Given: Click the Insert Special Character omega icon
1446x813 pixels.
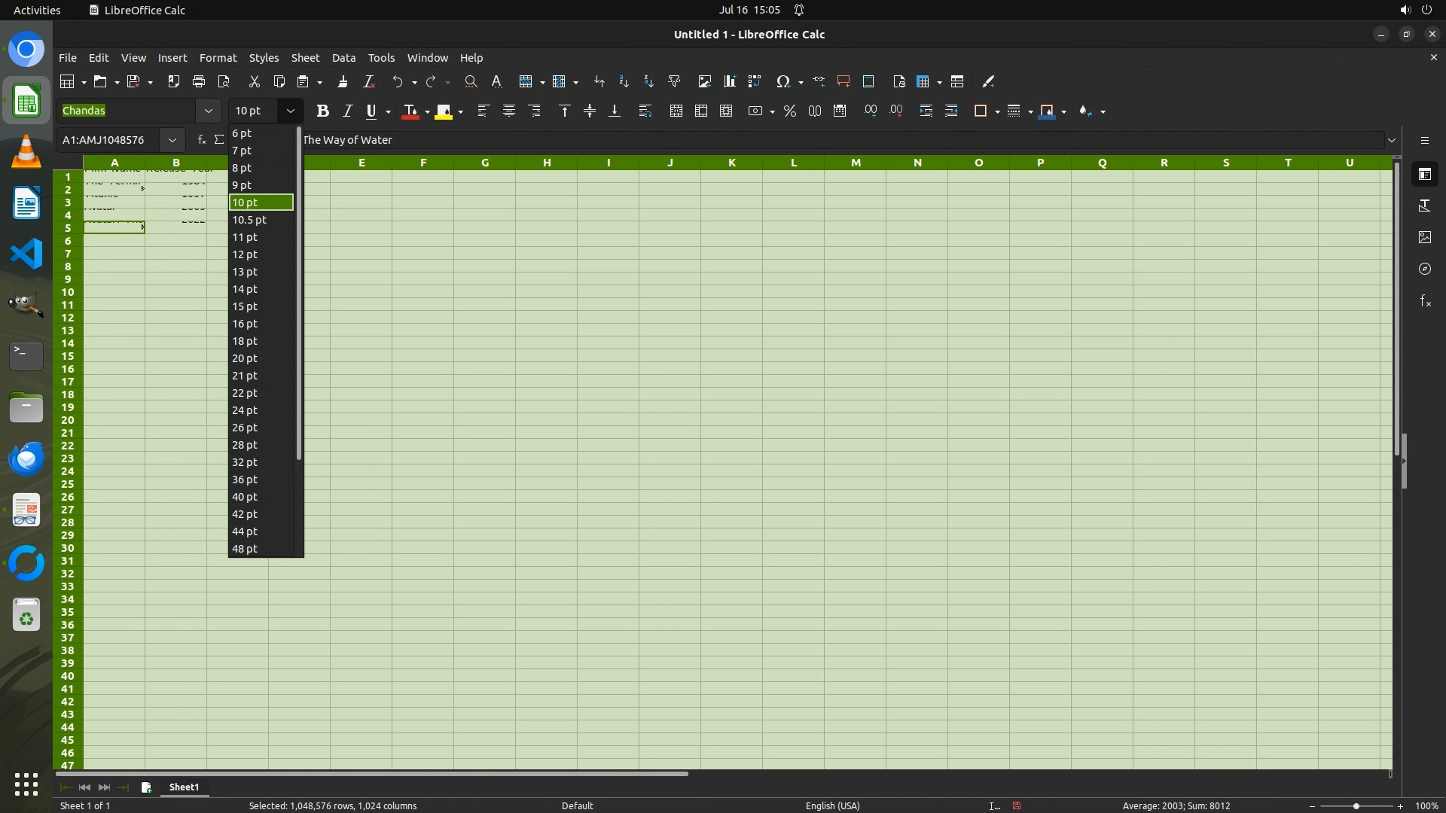Looking at the screenshot, I should pyautogui.click(x=783, y=81).
